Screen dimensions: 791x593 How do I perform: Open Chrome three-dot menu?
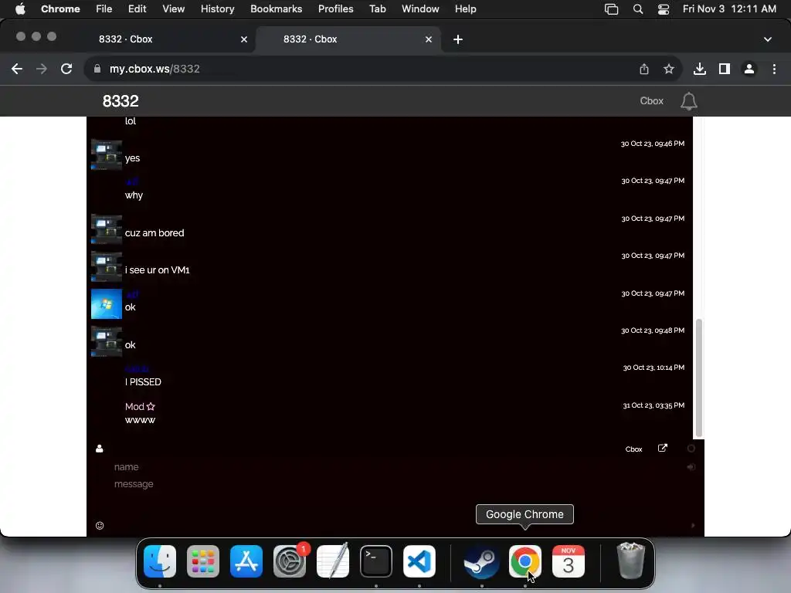774,69
